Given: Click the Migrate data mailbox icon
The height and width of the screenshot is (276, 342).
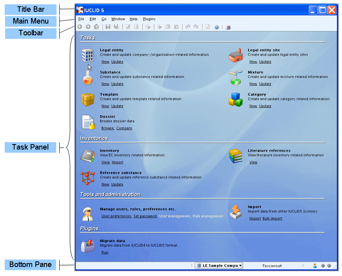Looking at the screenshot, I should pos(88,246).
